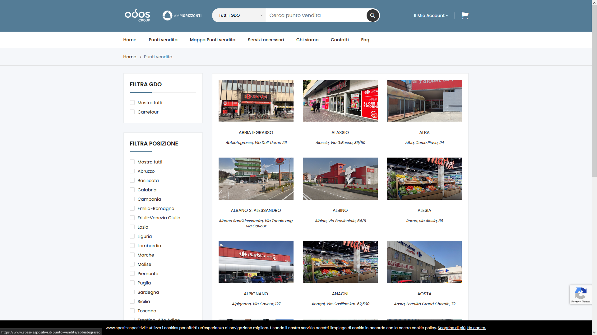597x335 pixels.
Task: Click the ALBANO S. ALESSANDRO title
Action: click(x=256, y=210)
